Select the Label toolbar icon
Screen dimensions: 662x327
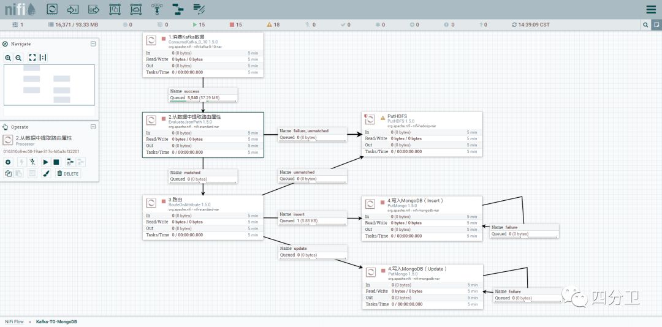199,9
